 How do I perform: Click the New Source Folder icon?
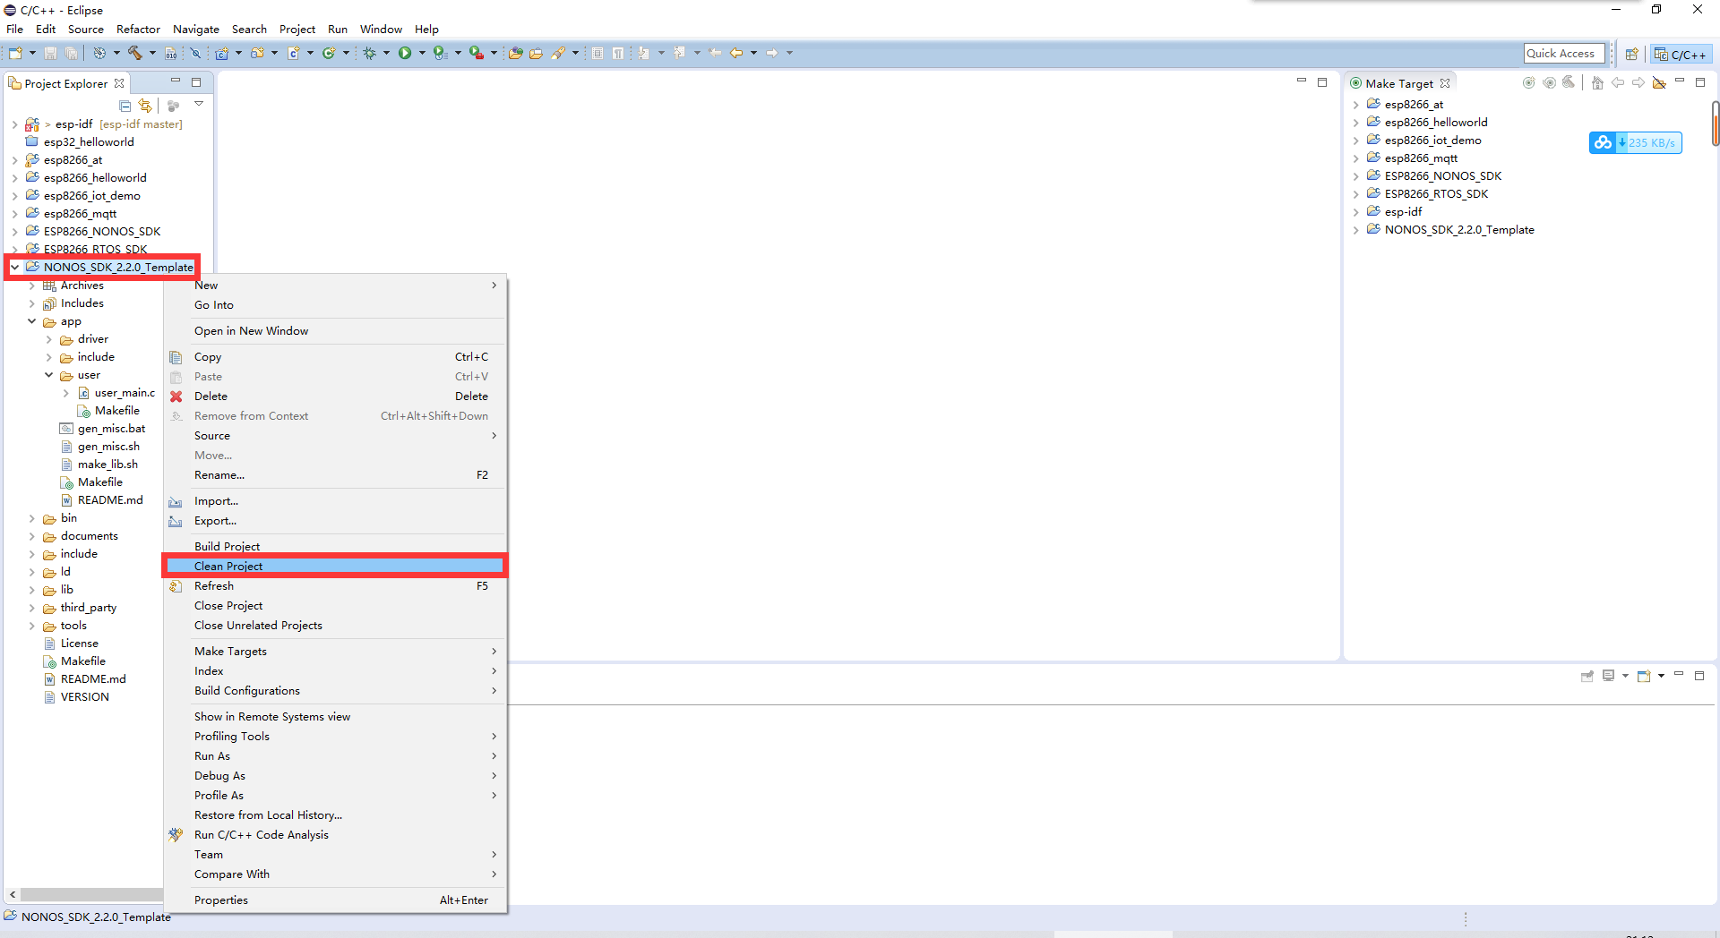click(x=258, y=53)
